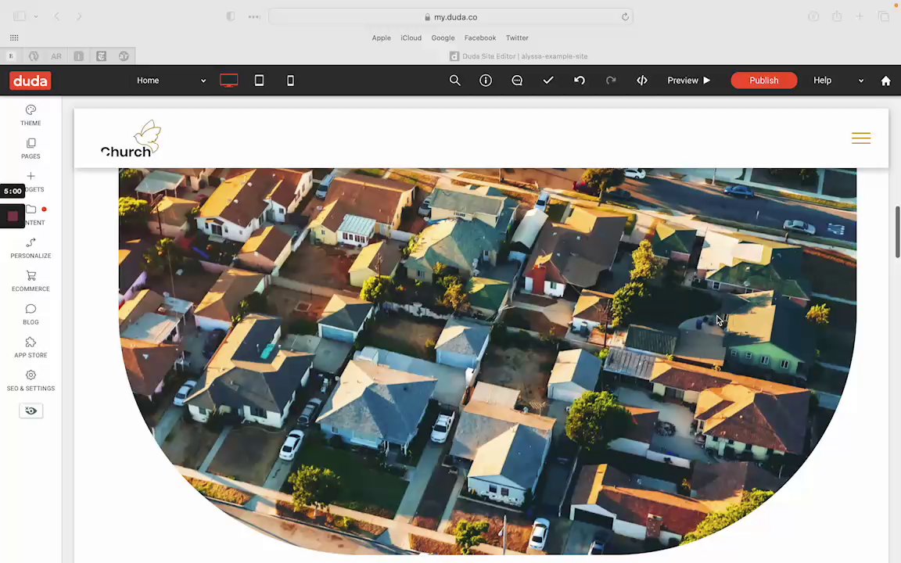This screenshot has height=563, width=901.
Task: Select the pinned AR tab
Action: 56,56
